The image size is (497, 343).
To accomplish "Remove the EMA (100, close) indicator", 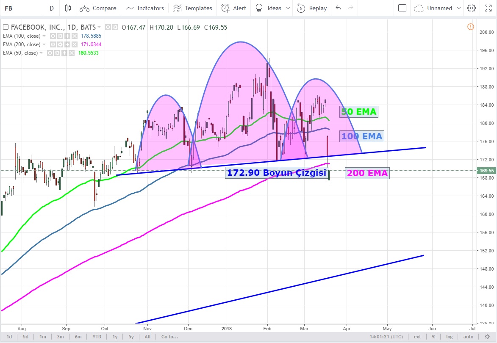I will 75,36.
